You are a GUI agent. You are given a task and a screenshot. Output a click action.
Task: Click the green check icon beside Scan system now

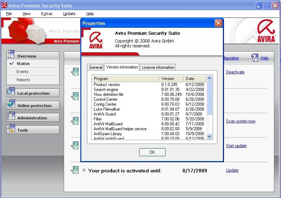[x=75, y=121]
